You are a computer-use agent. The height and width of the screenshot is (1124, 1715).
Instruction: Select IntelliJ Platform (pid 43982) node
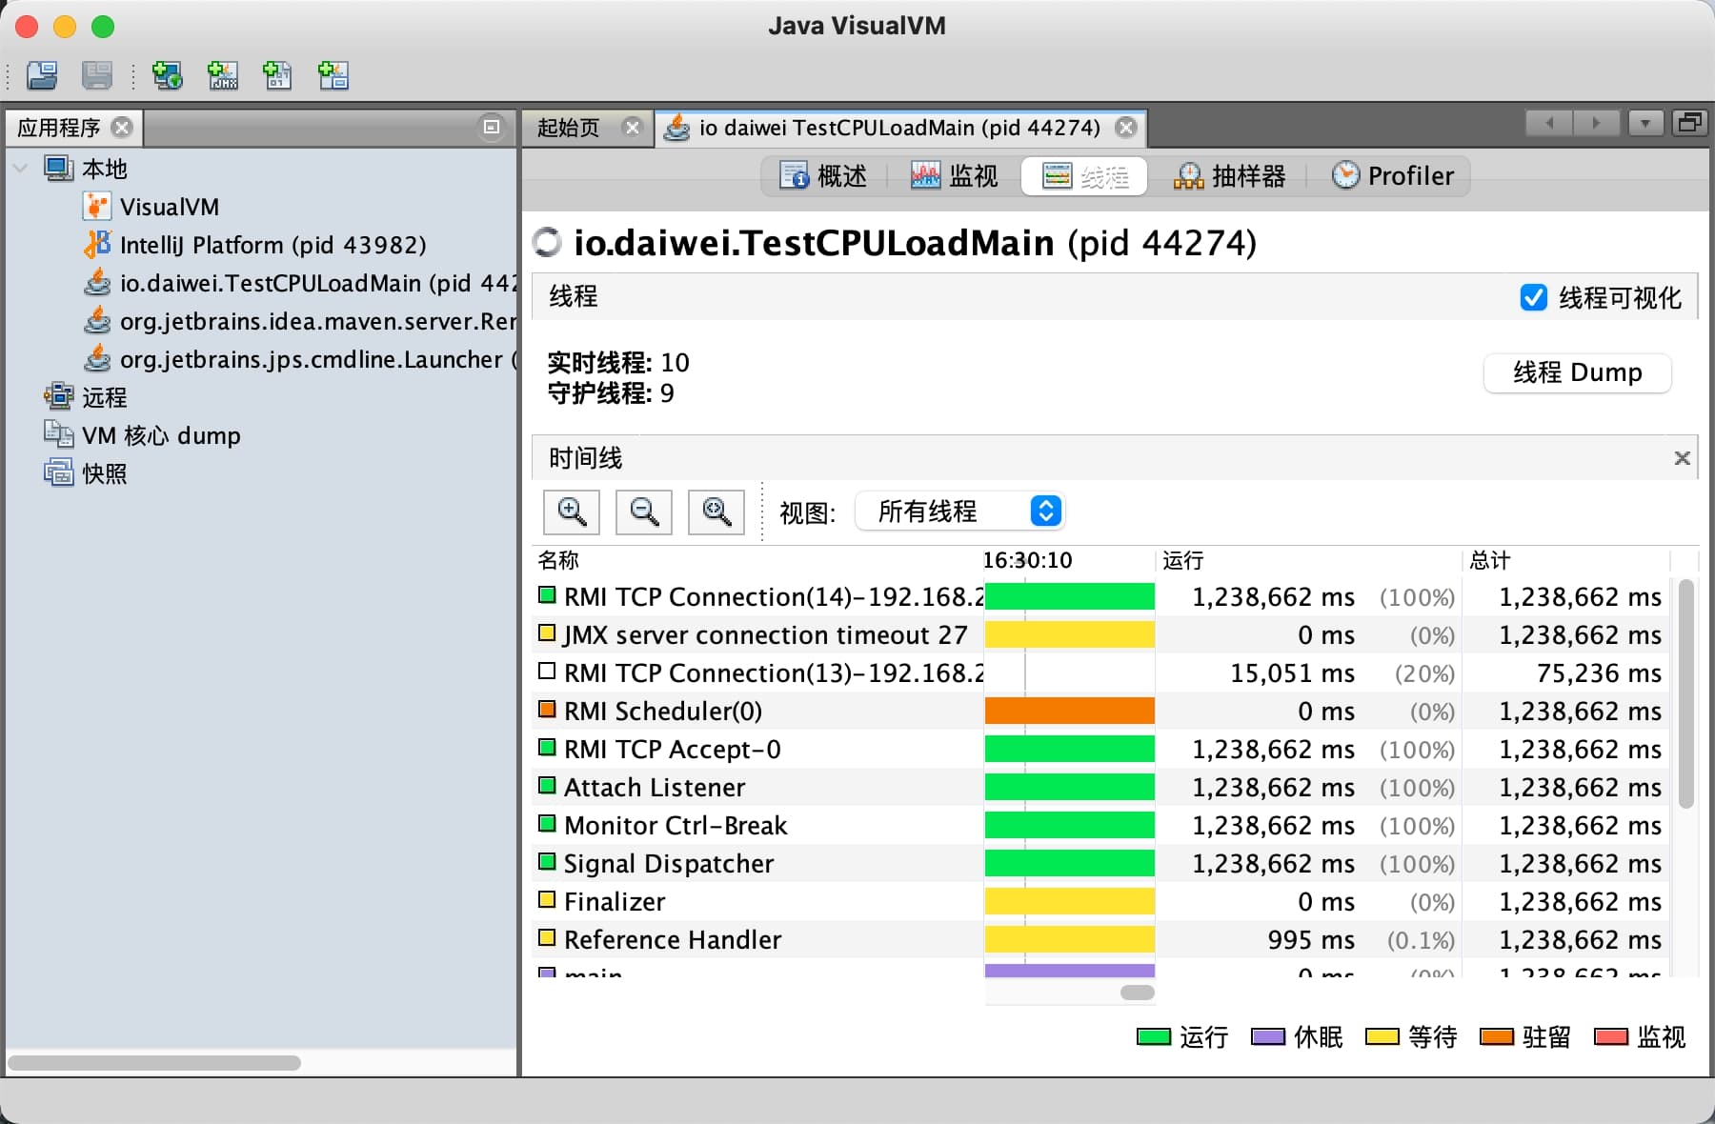pos(272,245)
